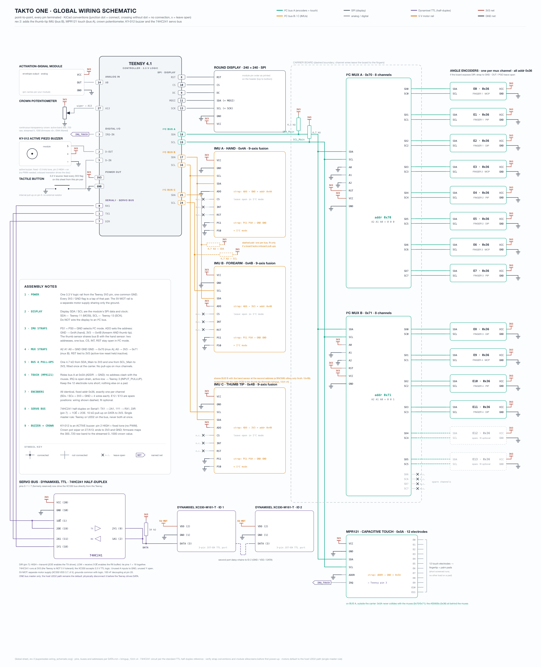Click spare encoder label 'E12 · 0x36'

481,433
